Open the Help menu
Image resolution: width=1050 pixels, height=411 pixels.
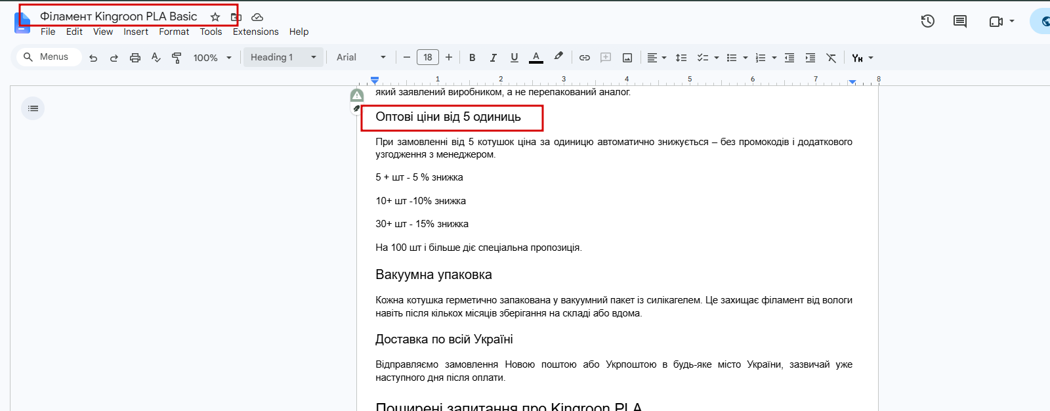coord(299,32)
